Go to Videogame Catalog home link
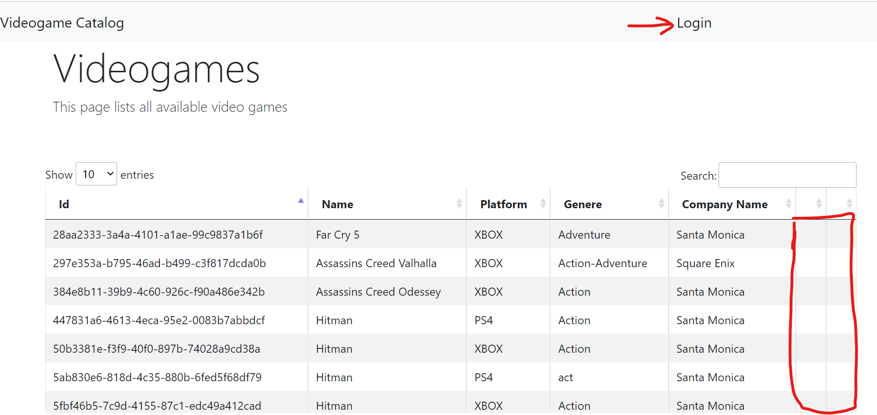The width and height of the screenshot is (877, 415). coord(62,23)
